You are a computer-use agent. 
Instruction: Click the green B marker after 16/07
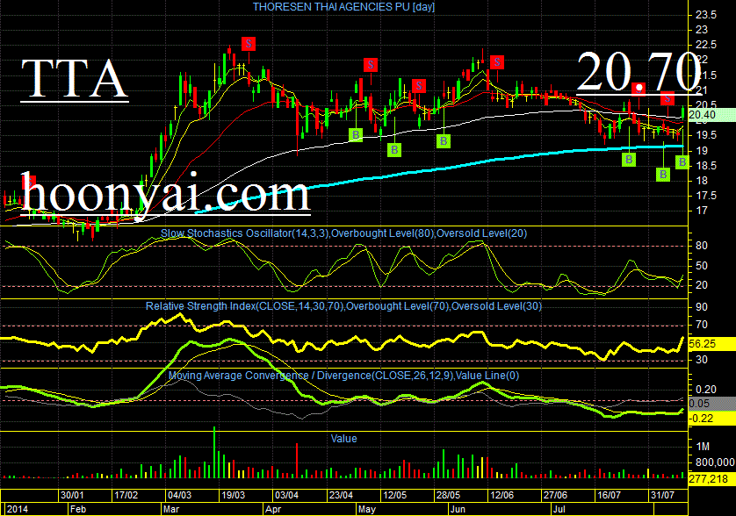(x=629, y=160)
